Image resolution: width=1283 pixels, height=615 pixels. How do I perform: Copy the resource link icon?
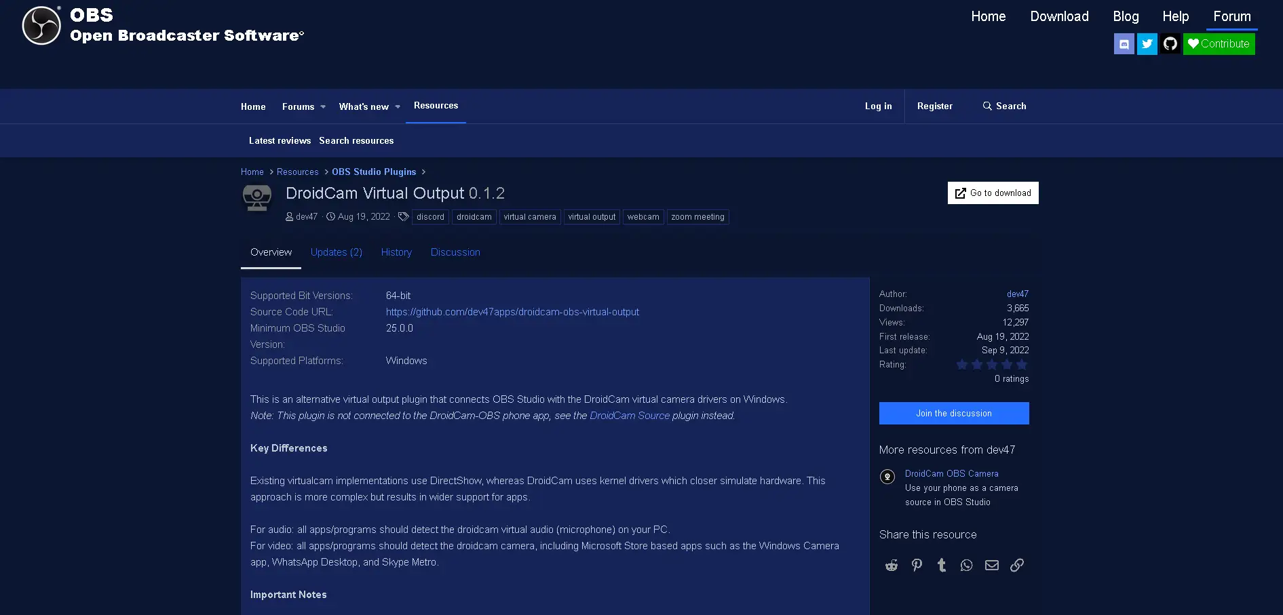(1017, 566)
